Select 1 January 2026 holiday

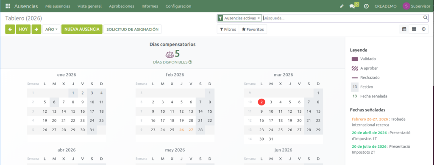coord(73,93)
